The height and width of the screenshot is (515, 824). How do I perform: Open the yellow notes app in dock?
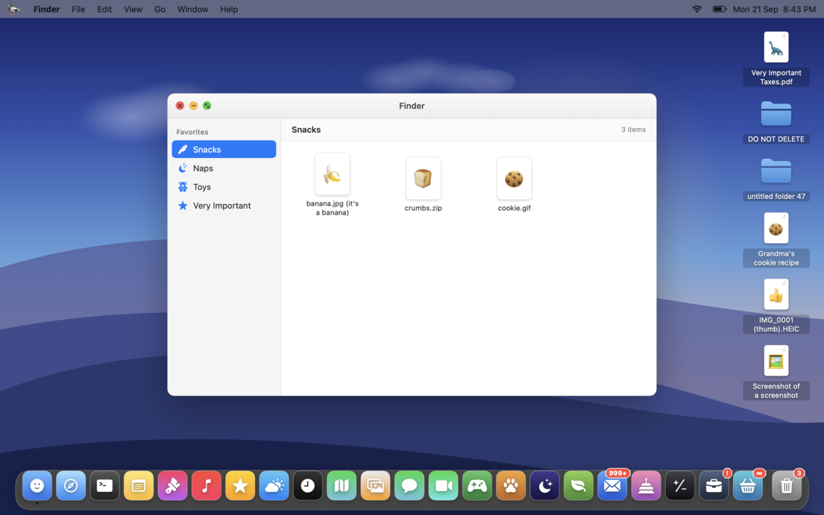(139, 486)
